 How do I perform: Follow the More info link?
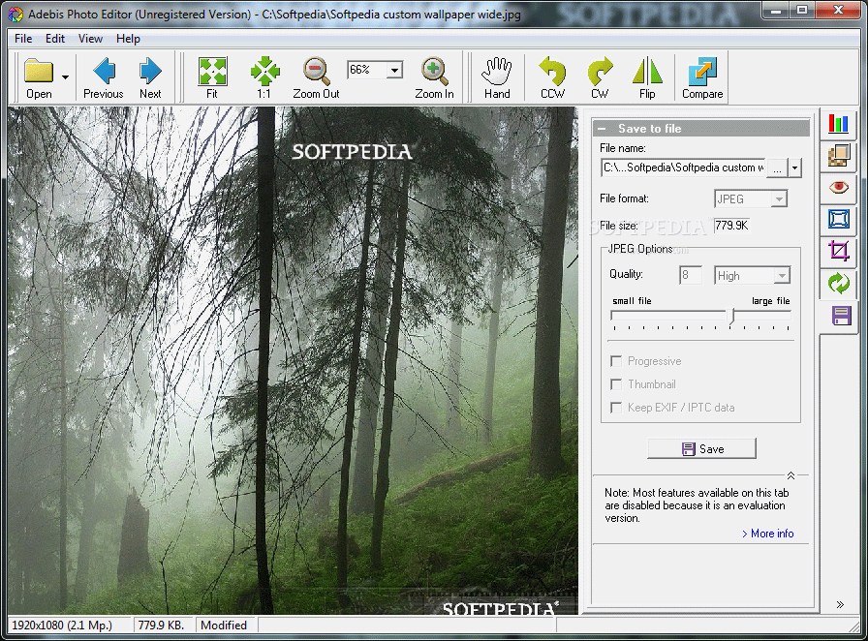[x=768, y=534]
